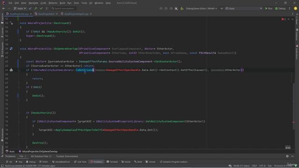This screenshot has width=299, height=168.
Task: Click the Aura breadcrumb item
Action: point(10,152)
